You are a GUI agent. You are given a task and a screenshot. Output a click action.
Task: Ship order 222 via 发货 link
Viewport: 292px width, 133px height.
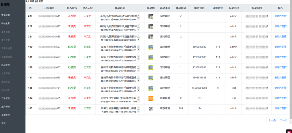[x=284, y=26]
